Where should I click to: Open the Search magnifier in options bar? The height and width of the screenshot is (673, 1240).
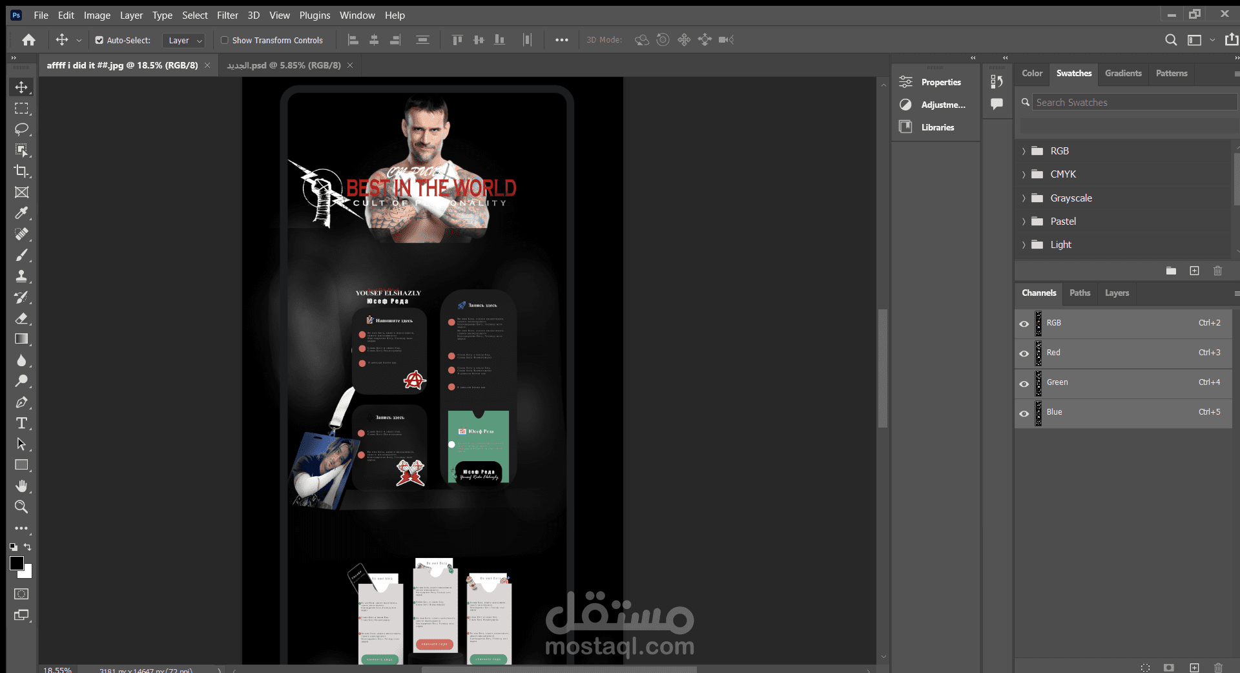tap(1170, 40)
